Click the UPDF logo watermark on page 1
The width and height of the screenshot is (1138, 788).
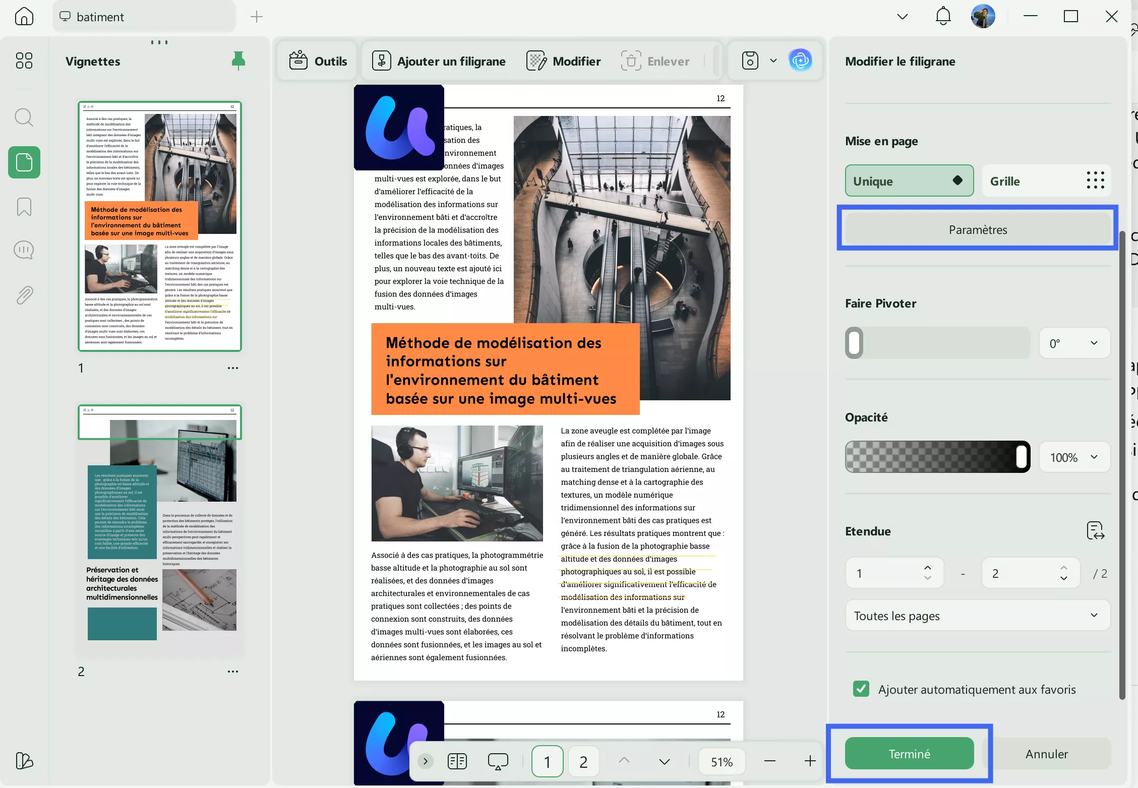[x=399, y=128]
